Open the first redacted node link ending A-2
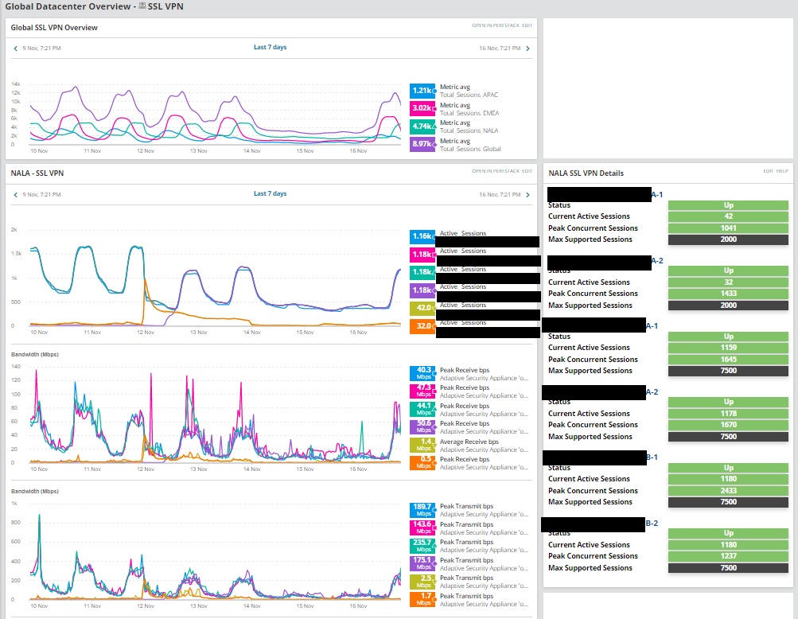Screen dimensions: 798x619 (605, 261)
